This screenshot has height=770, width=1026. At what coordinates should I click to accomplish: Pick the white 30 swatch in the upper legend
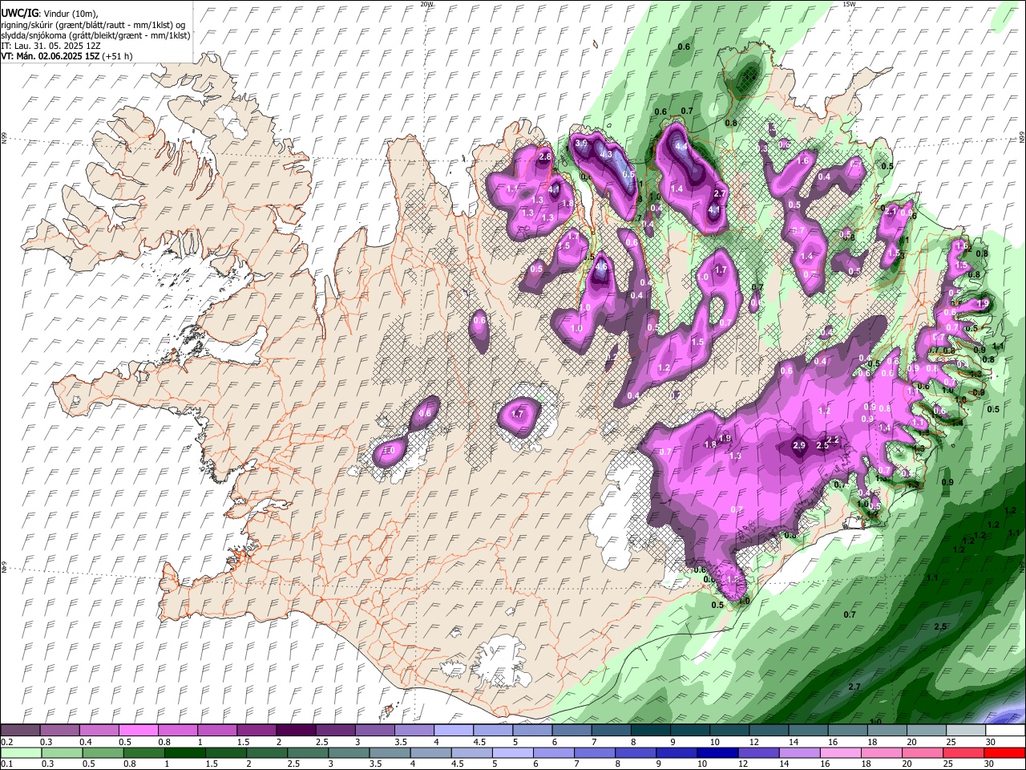click(1005, 731)
